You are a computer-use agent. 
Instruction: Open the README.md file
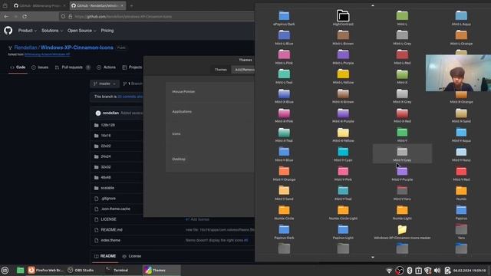point(111,230)
